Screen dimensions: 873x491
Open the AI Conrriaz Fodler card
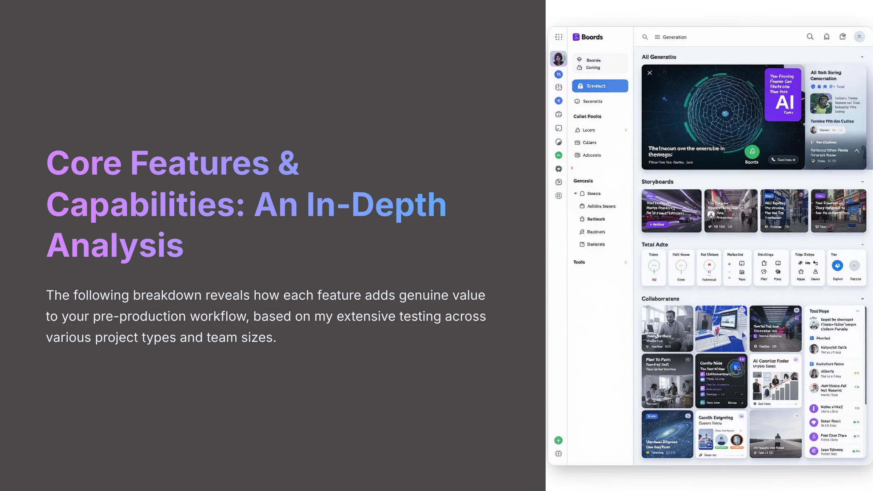776,381
